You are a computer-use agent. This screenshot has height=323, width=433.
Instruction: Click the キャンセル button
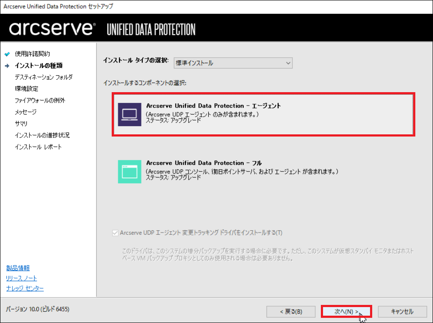(402, 312)
